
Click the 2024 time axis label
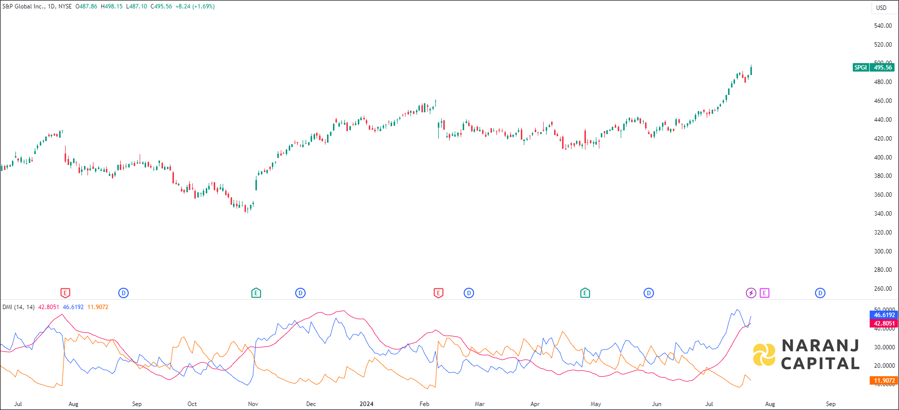pos(367,404)
